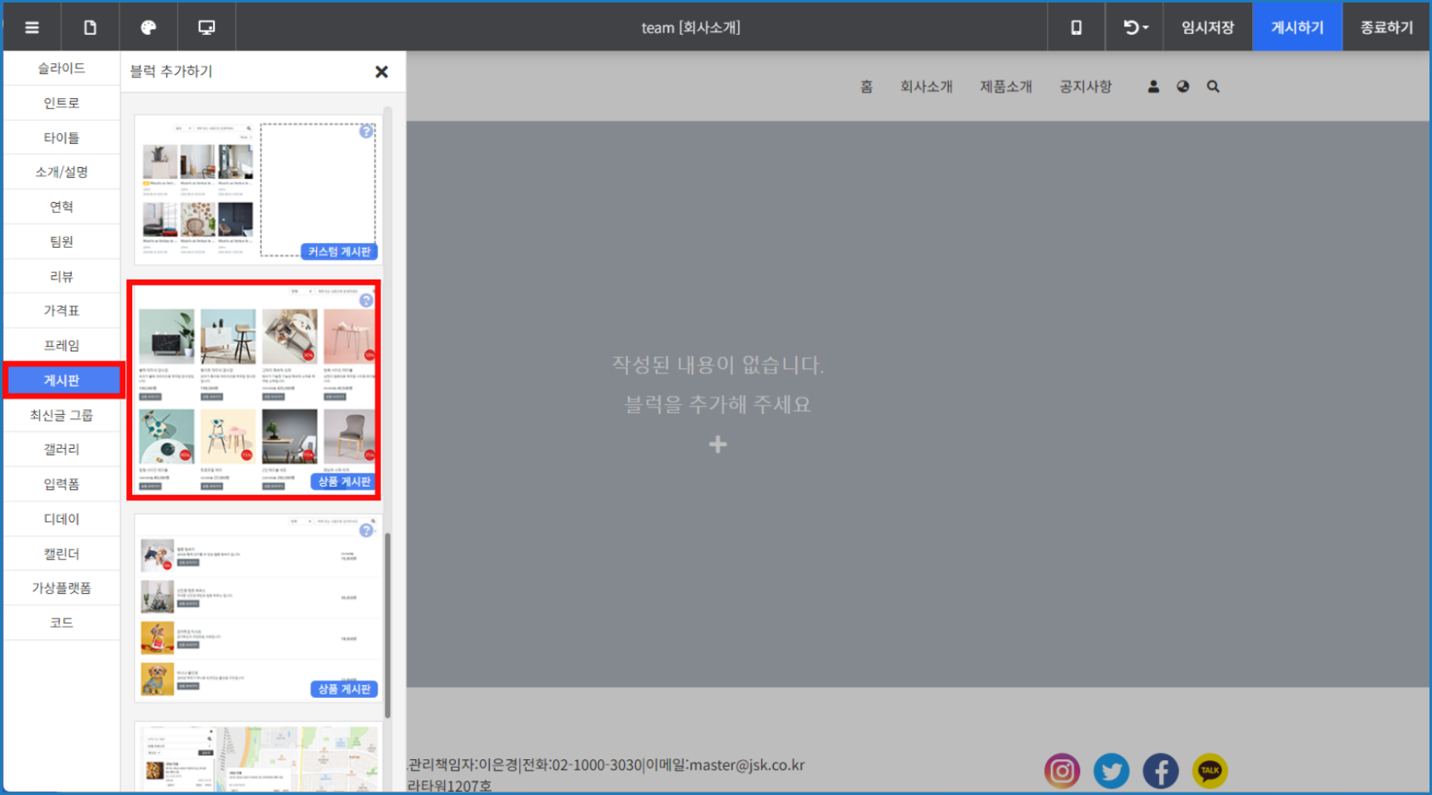Screen dimensions: 1432x795
Task: Close the 블럭 추가하기 panel
Action: coord(381,72)
